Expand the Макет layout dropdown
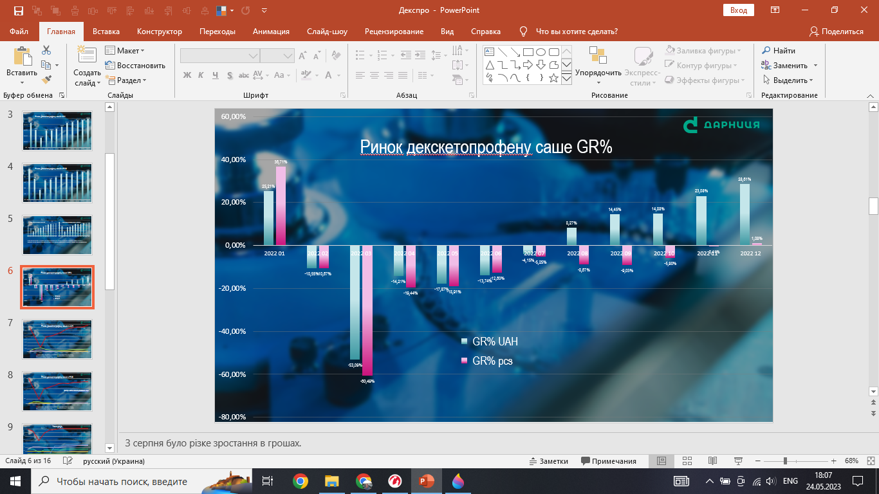This screenshot has height=494, width=879. click(x=125, y=50)
